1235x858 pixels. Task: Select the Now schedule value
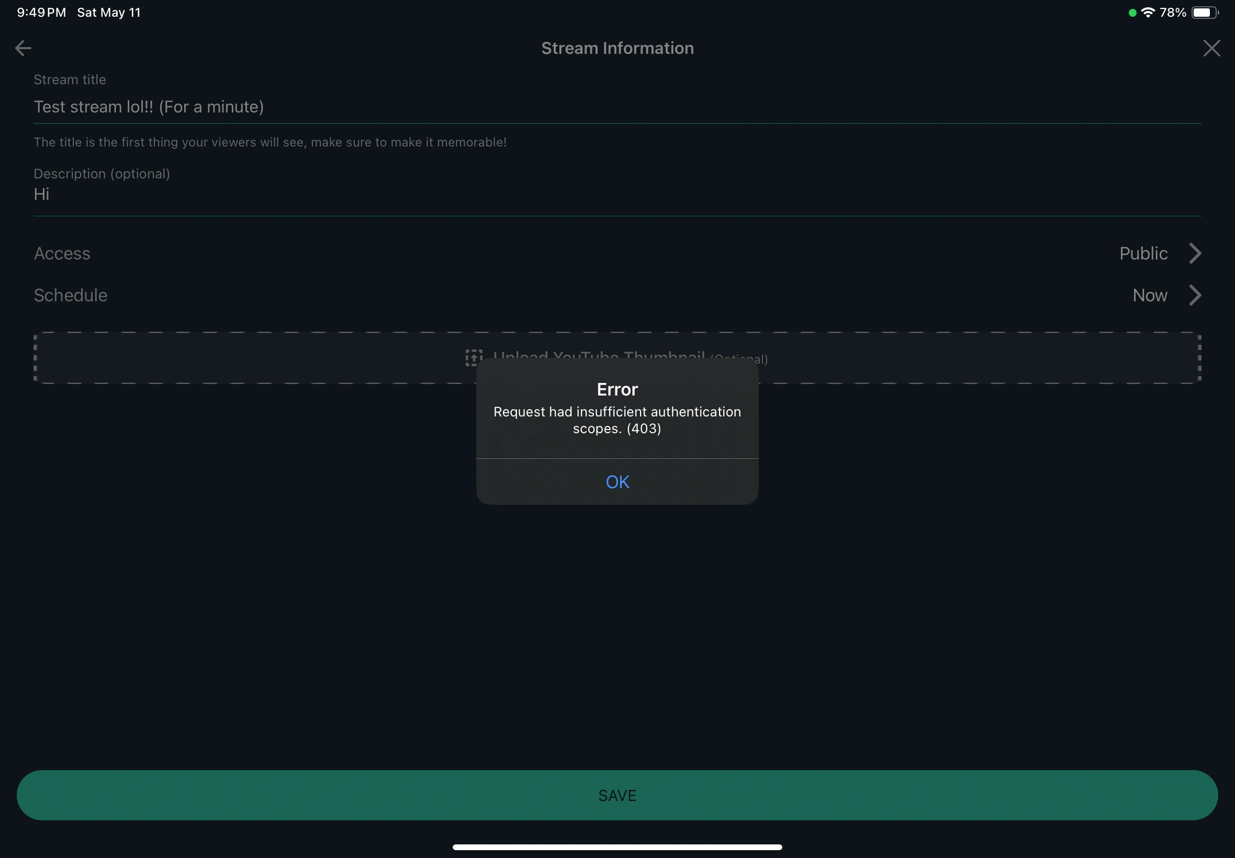(1150, 295)
